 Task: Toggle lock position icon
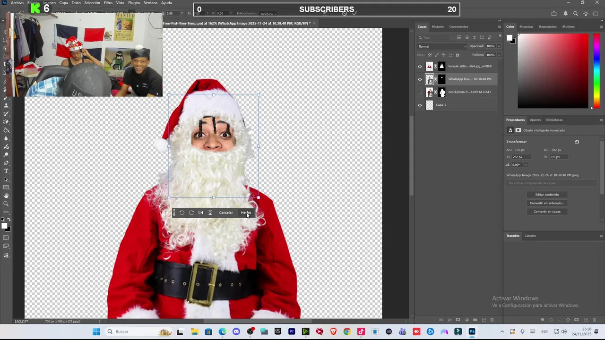[443, 55]
